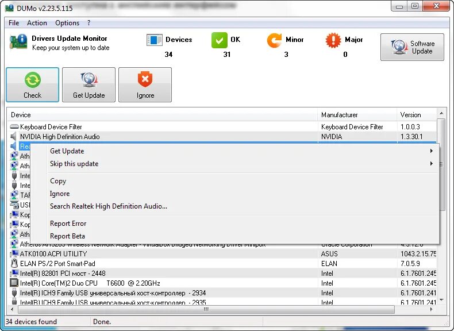The height and width of the screenshot is (331, 454).
Task: Click the horizontal scrollbar thumb
Action: point(206,309)
